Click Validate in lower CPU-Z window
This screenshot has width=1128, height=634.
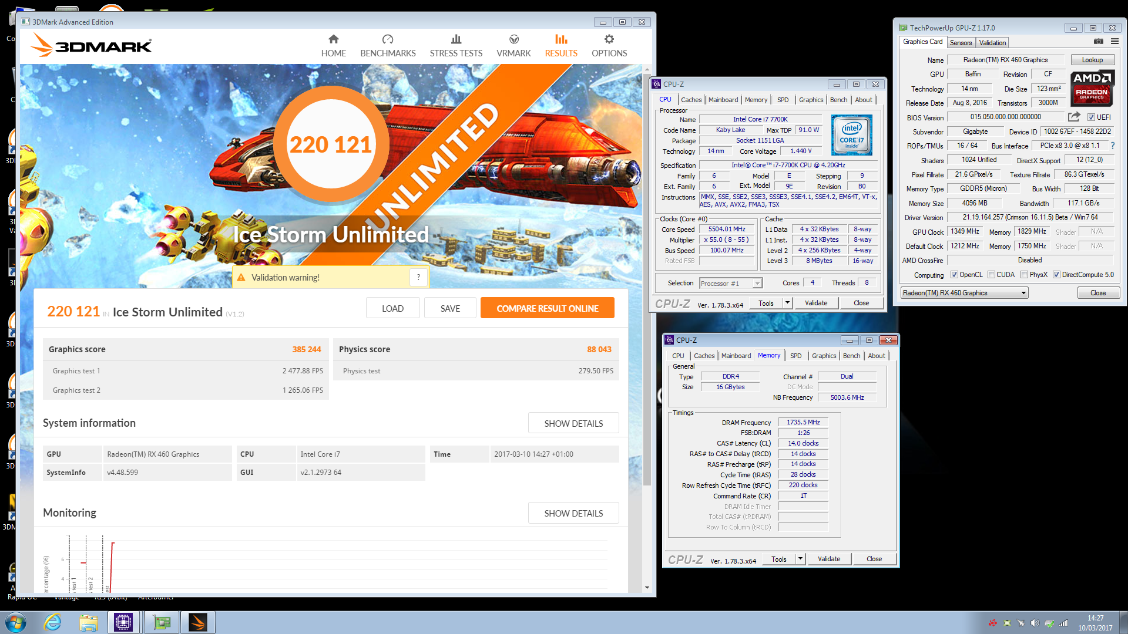click(828, 559)
